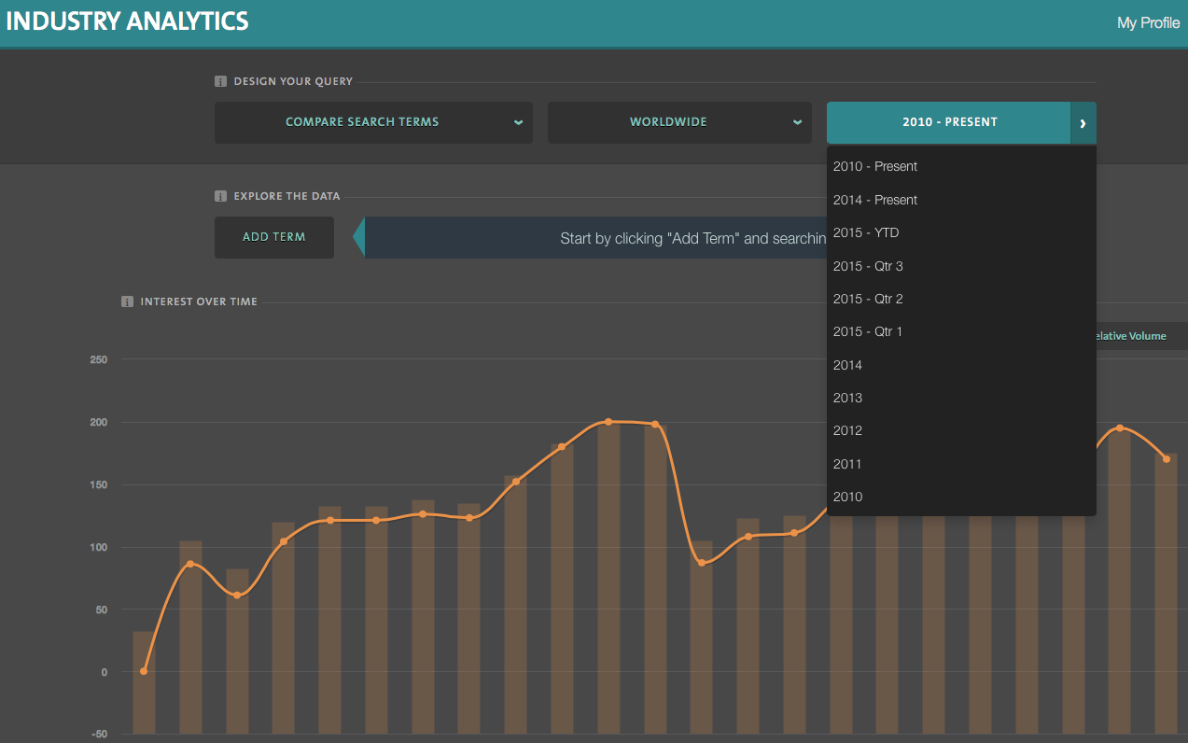Click info icon beside Explore The Data
The height and width of the screenshot is (743, 1188).
221,196
